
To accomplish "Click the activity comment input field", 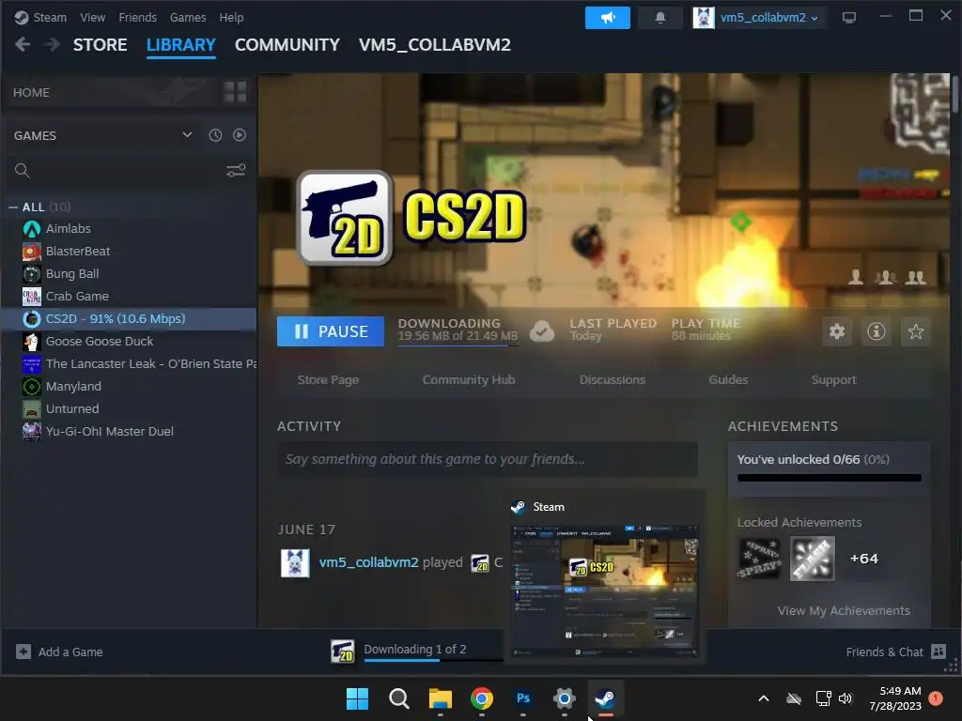I will (488, 459).
